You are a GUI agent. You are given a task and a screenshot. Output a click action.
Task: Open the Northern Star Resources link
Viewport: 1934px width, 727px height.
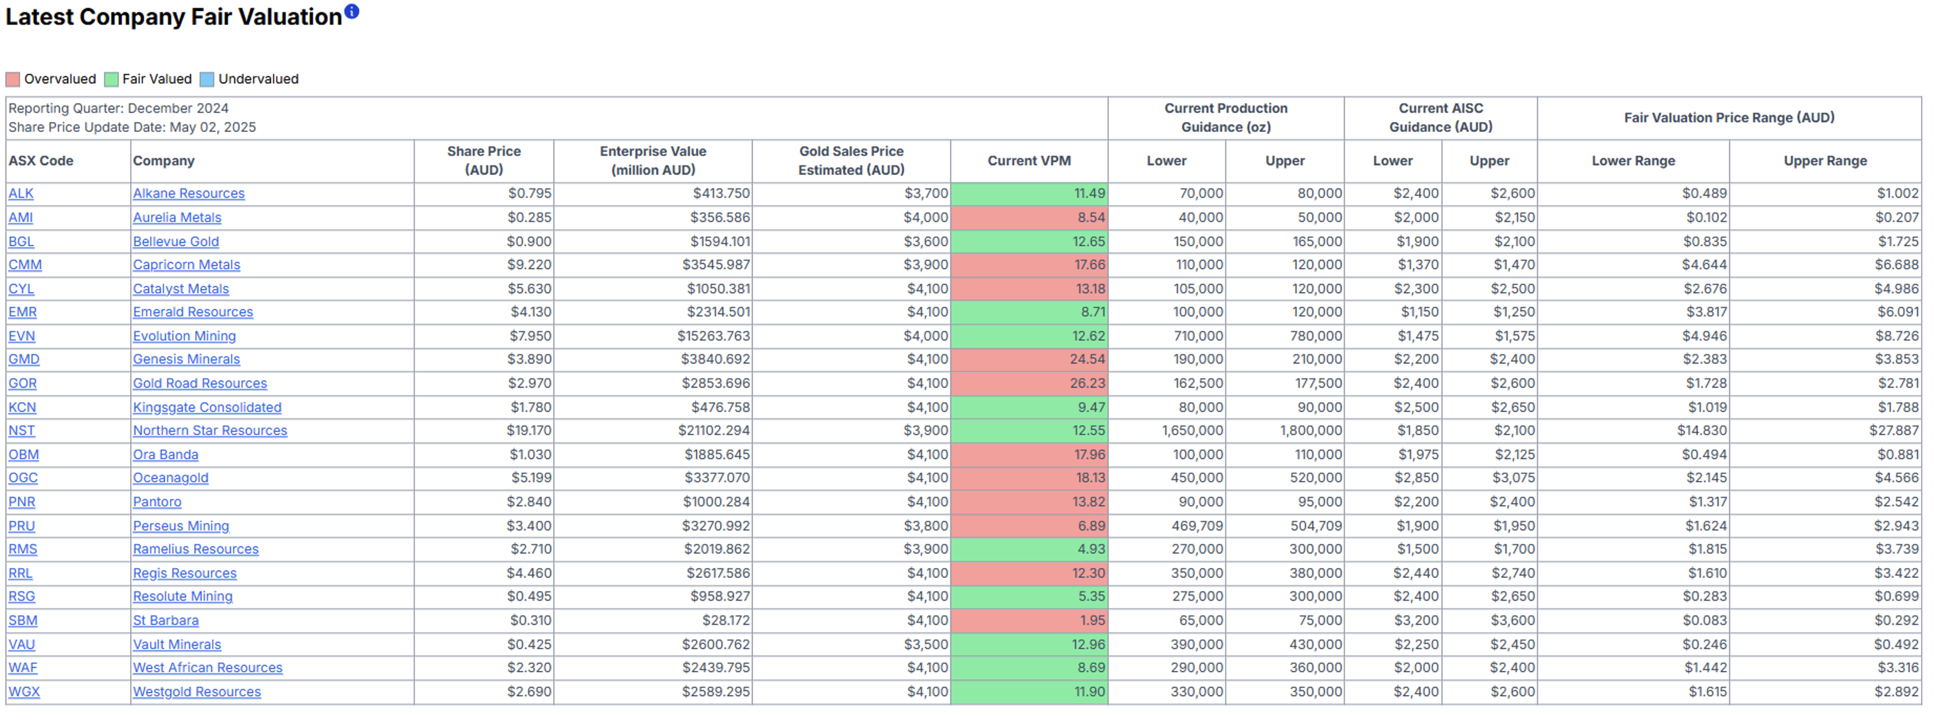(210, 431)
